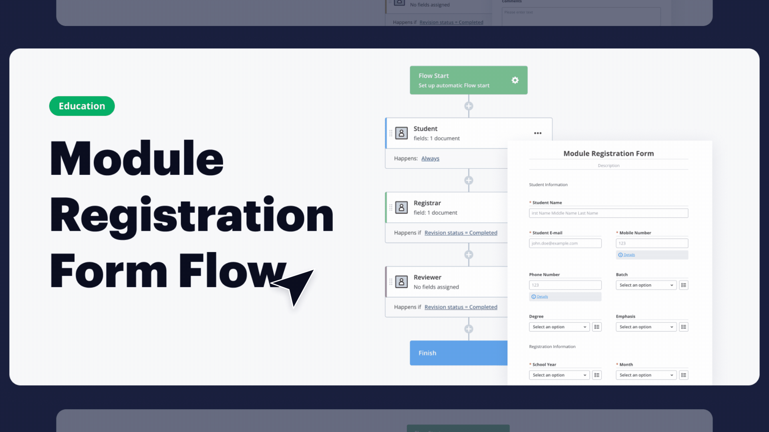769x432 pixels.
Task: Expand Batch select dropdown
Action: click(646, 285)
